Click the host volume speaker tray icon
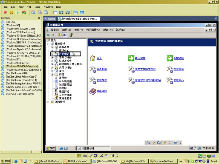Image resolution: width=219 pixels, height=164 pixels. point(213,156)
